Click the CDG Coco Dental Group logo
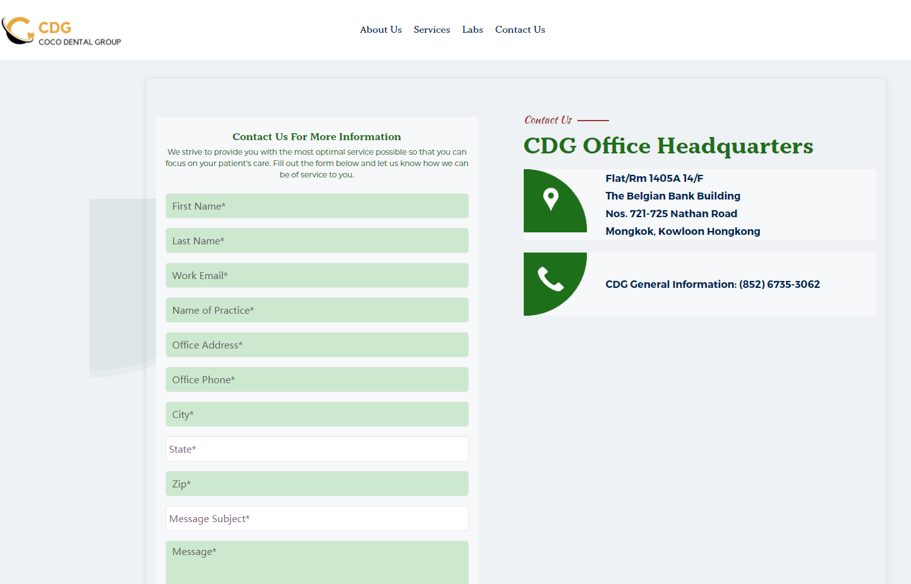This screenshot has width=911, height=584. pyautogui.click(x=61, y=31)
